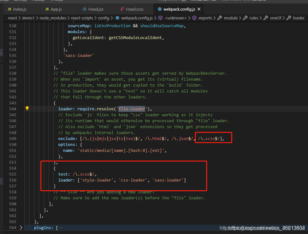
Task: Click the test property on line 555
Action: point(63,174)
